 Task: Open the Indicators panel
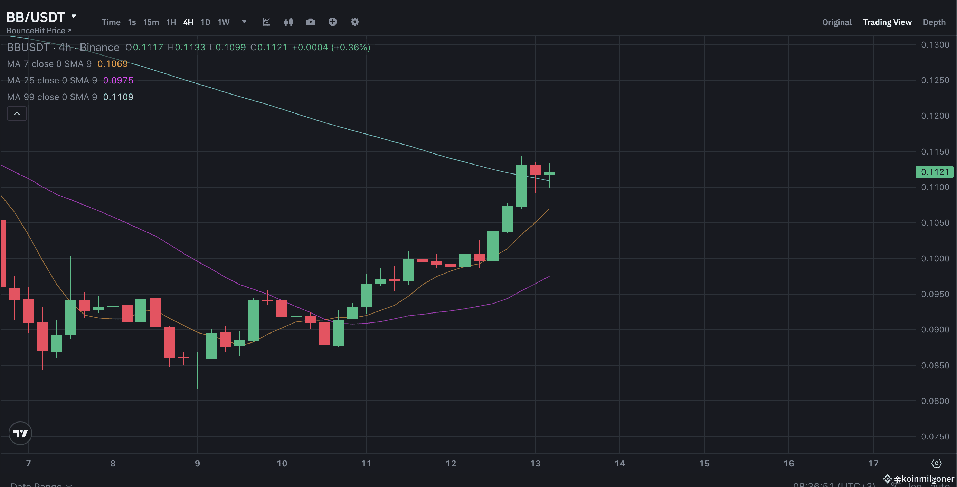tap(266, 22)
